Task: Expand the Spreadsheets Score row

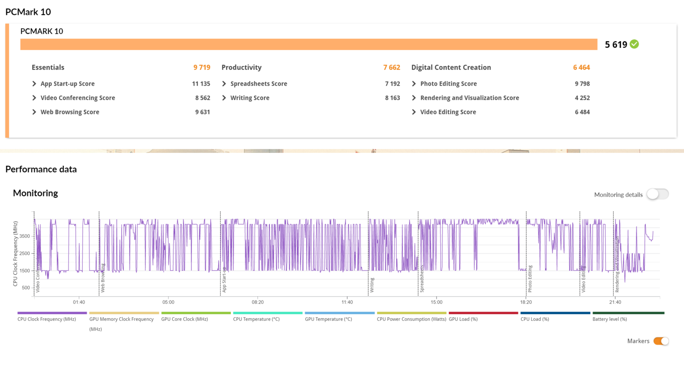Action: tap(224, 84)
